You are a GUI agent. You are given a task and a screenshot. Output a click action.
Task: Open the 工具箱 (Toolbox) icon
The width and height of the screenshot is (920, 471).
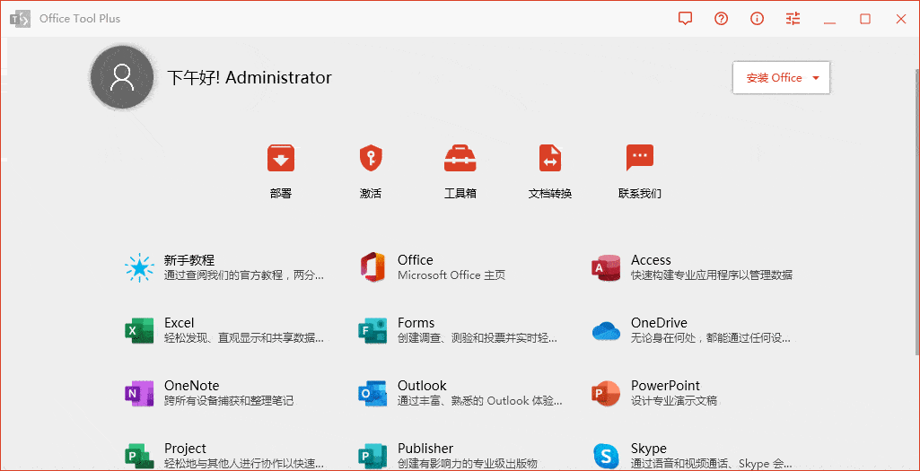pyautogui.click(x=460, y=160)
